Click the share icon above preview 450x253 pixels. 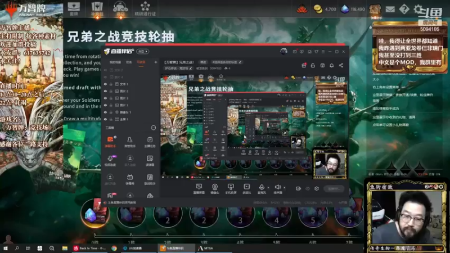tap(341, 65)
